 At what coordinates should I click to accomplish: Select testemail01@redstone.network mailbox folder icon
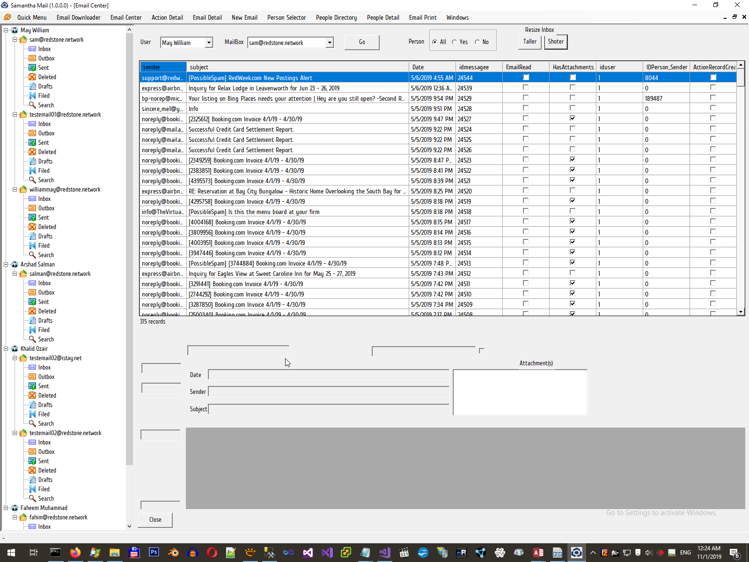click(23, 114)
